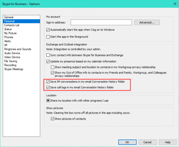Click the Sign-in address field

pos(101,22)
